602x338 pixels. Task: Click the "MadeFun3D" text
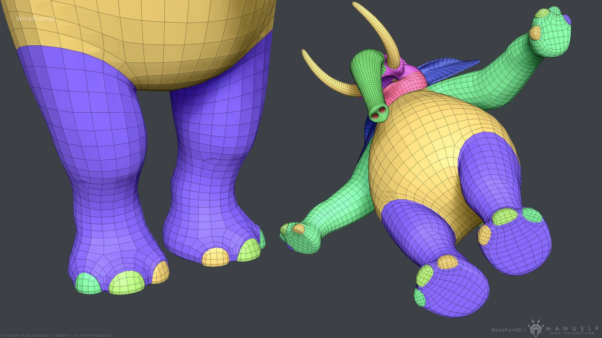[506, 330]
